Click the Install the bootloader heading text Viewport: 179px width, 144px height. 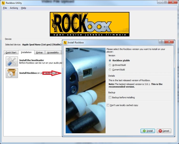pyautogui.click(x=31, y=60)
